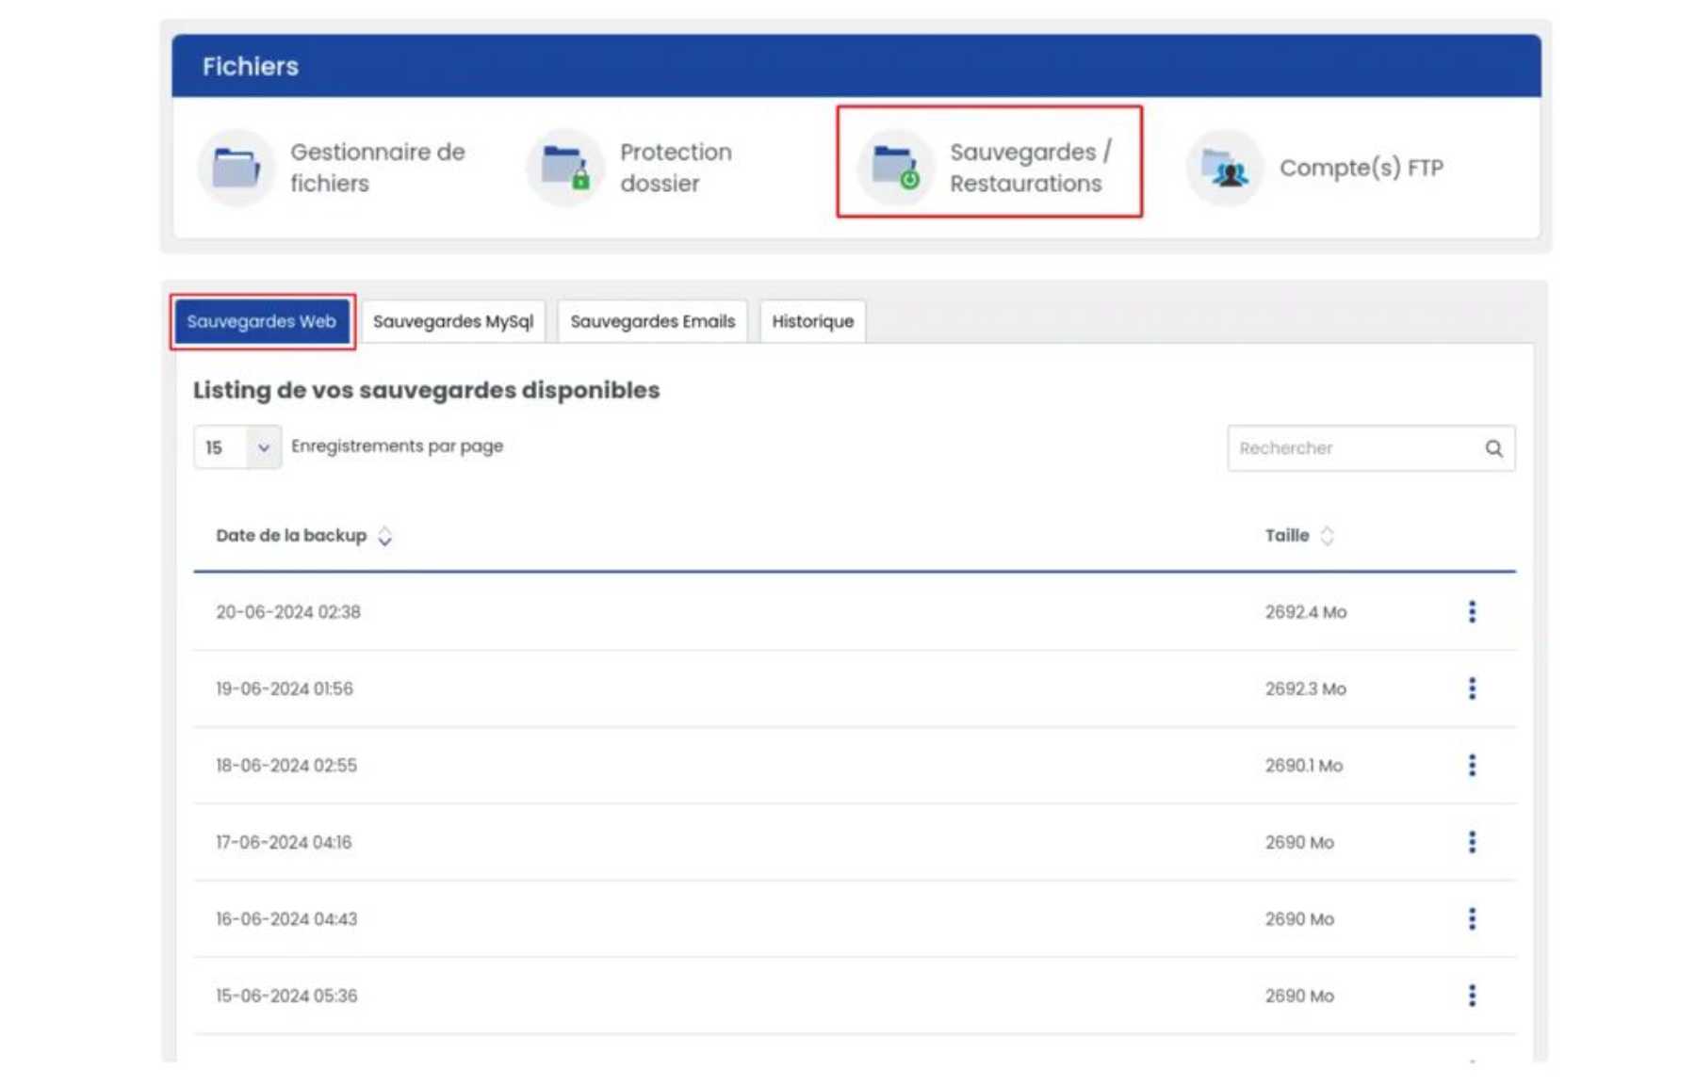
Task: Click the Fichiers section title
Action: (251, 66)
